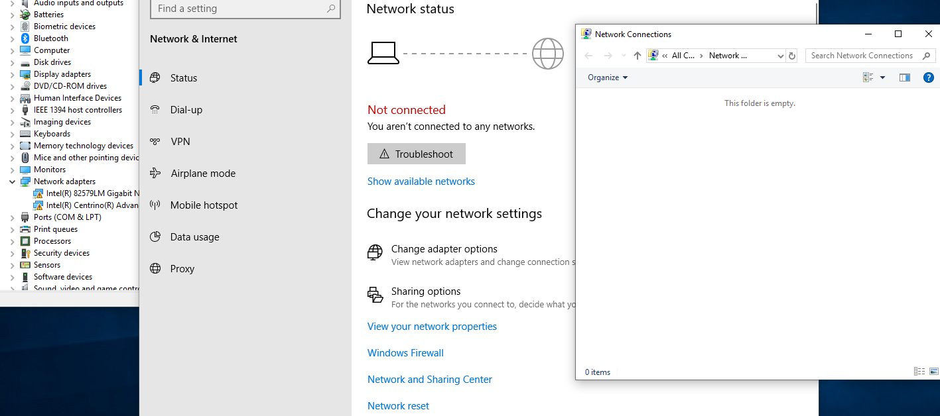Select Software devices in Device Manager
Screen dimensions: 940x416
click(63, 277)
